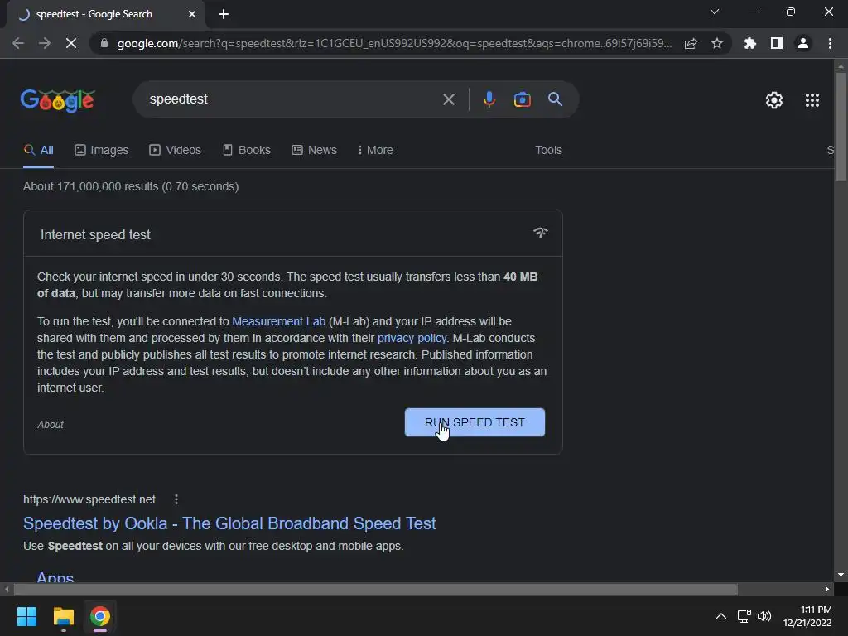Go back to the previous page
The width and height of the screenshot is (848, 636).
pos(18,43)
